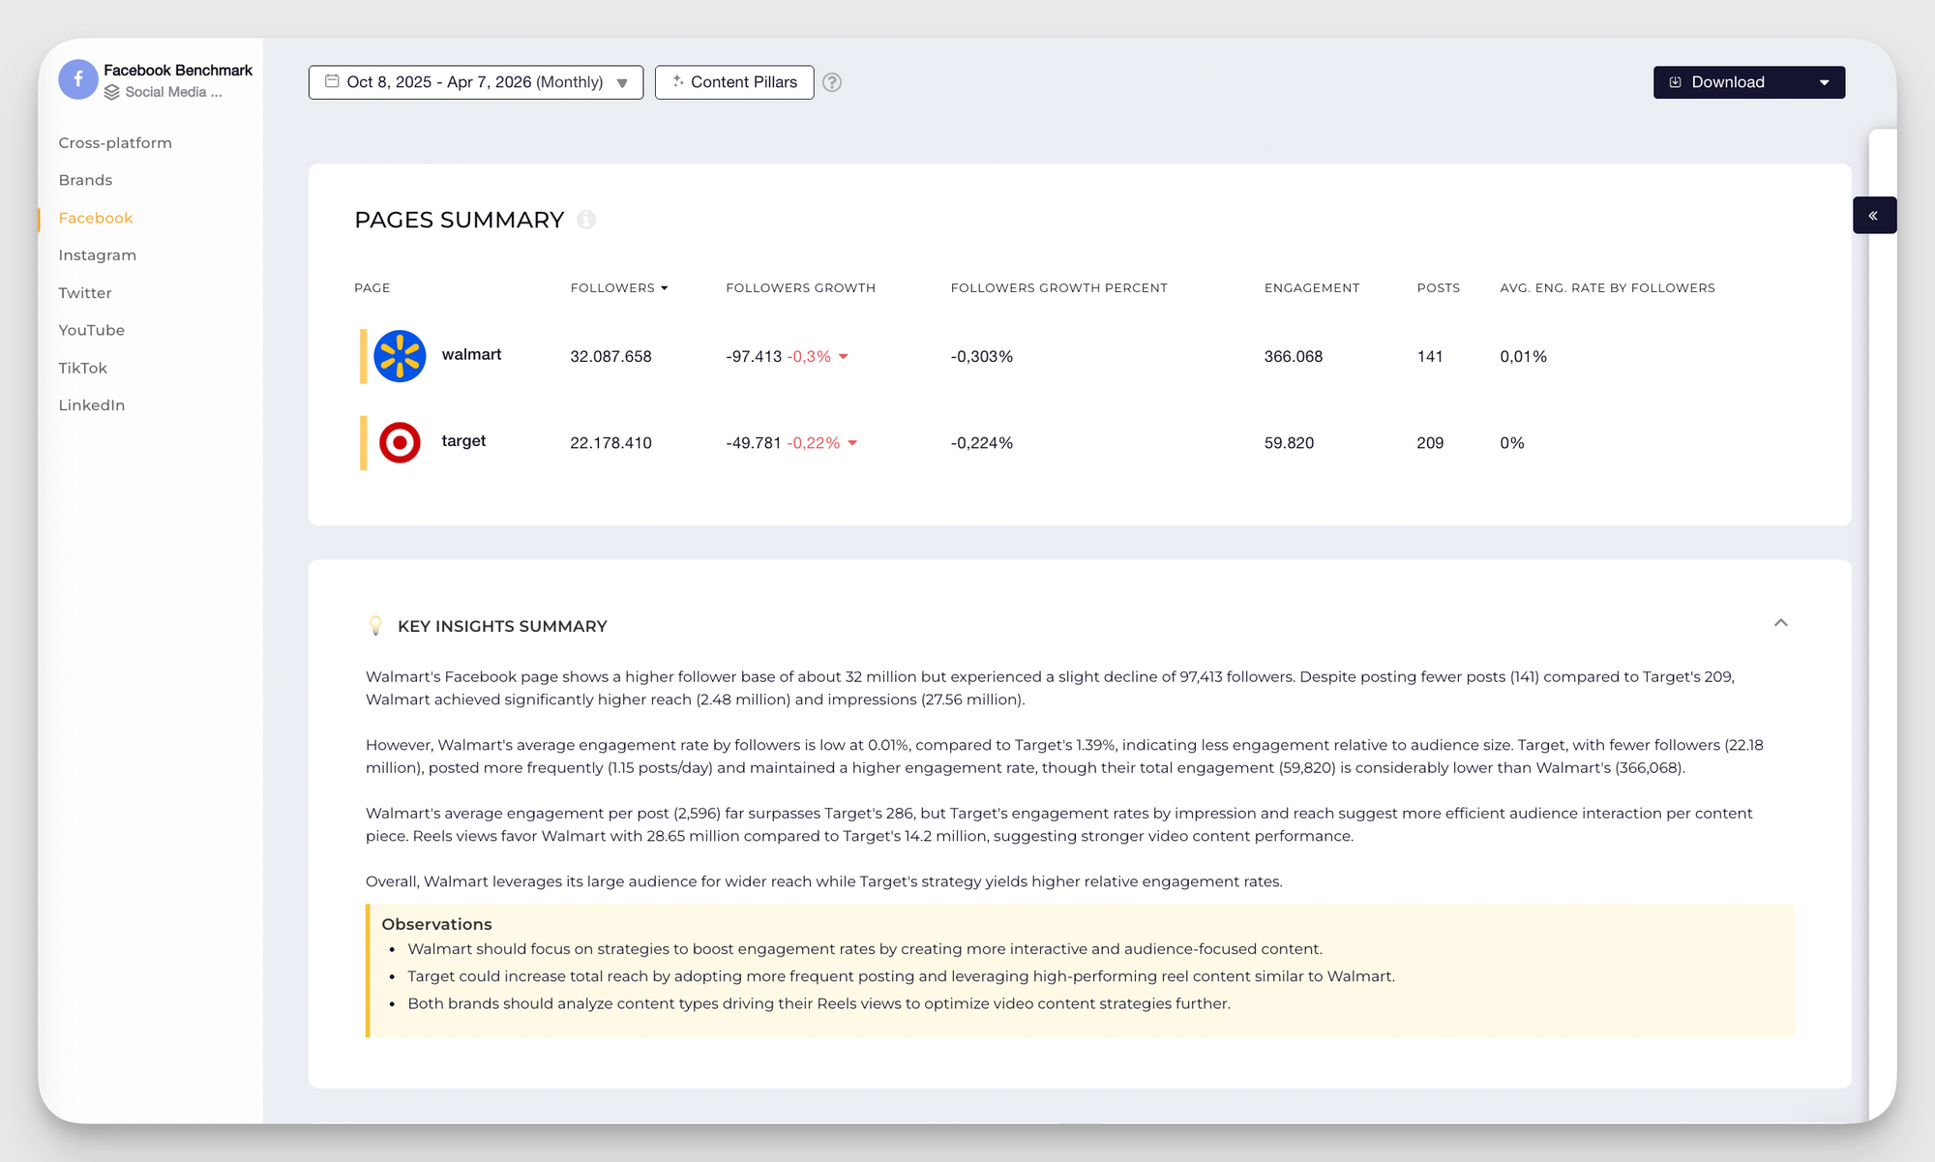
Task: Click the Facebook logo icon in sidebar header
Action: pyautogui.click(x=77, y=79)
